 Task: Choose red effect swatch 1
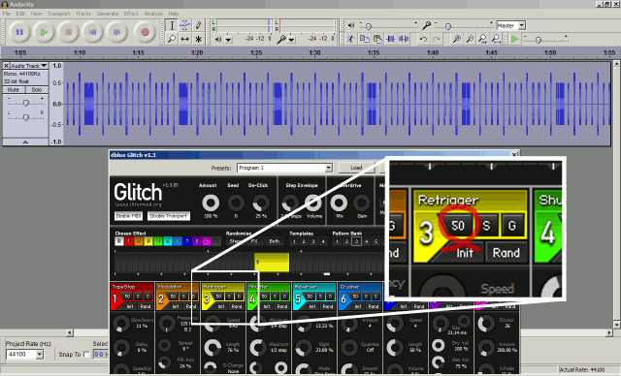click(129, 241)
